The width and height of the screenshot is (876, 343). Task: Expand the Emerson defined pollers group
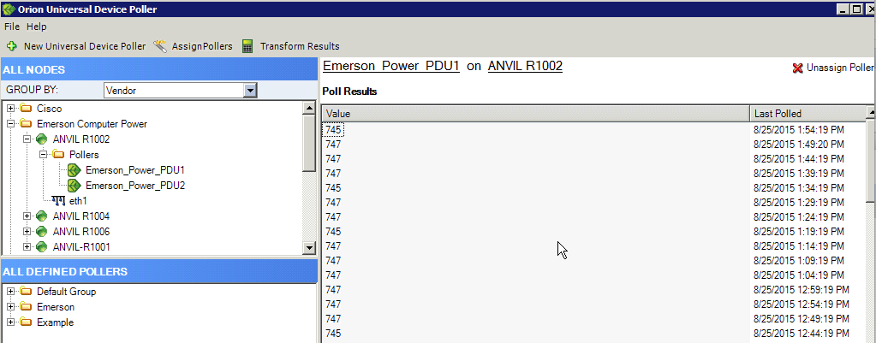pyautogui.click(x=10, y=307)
